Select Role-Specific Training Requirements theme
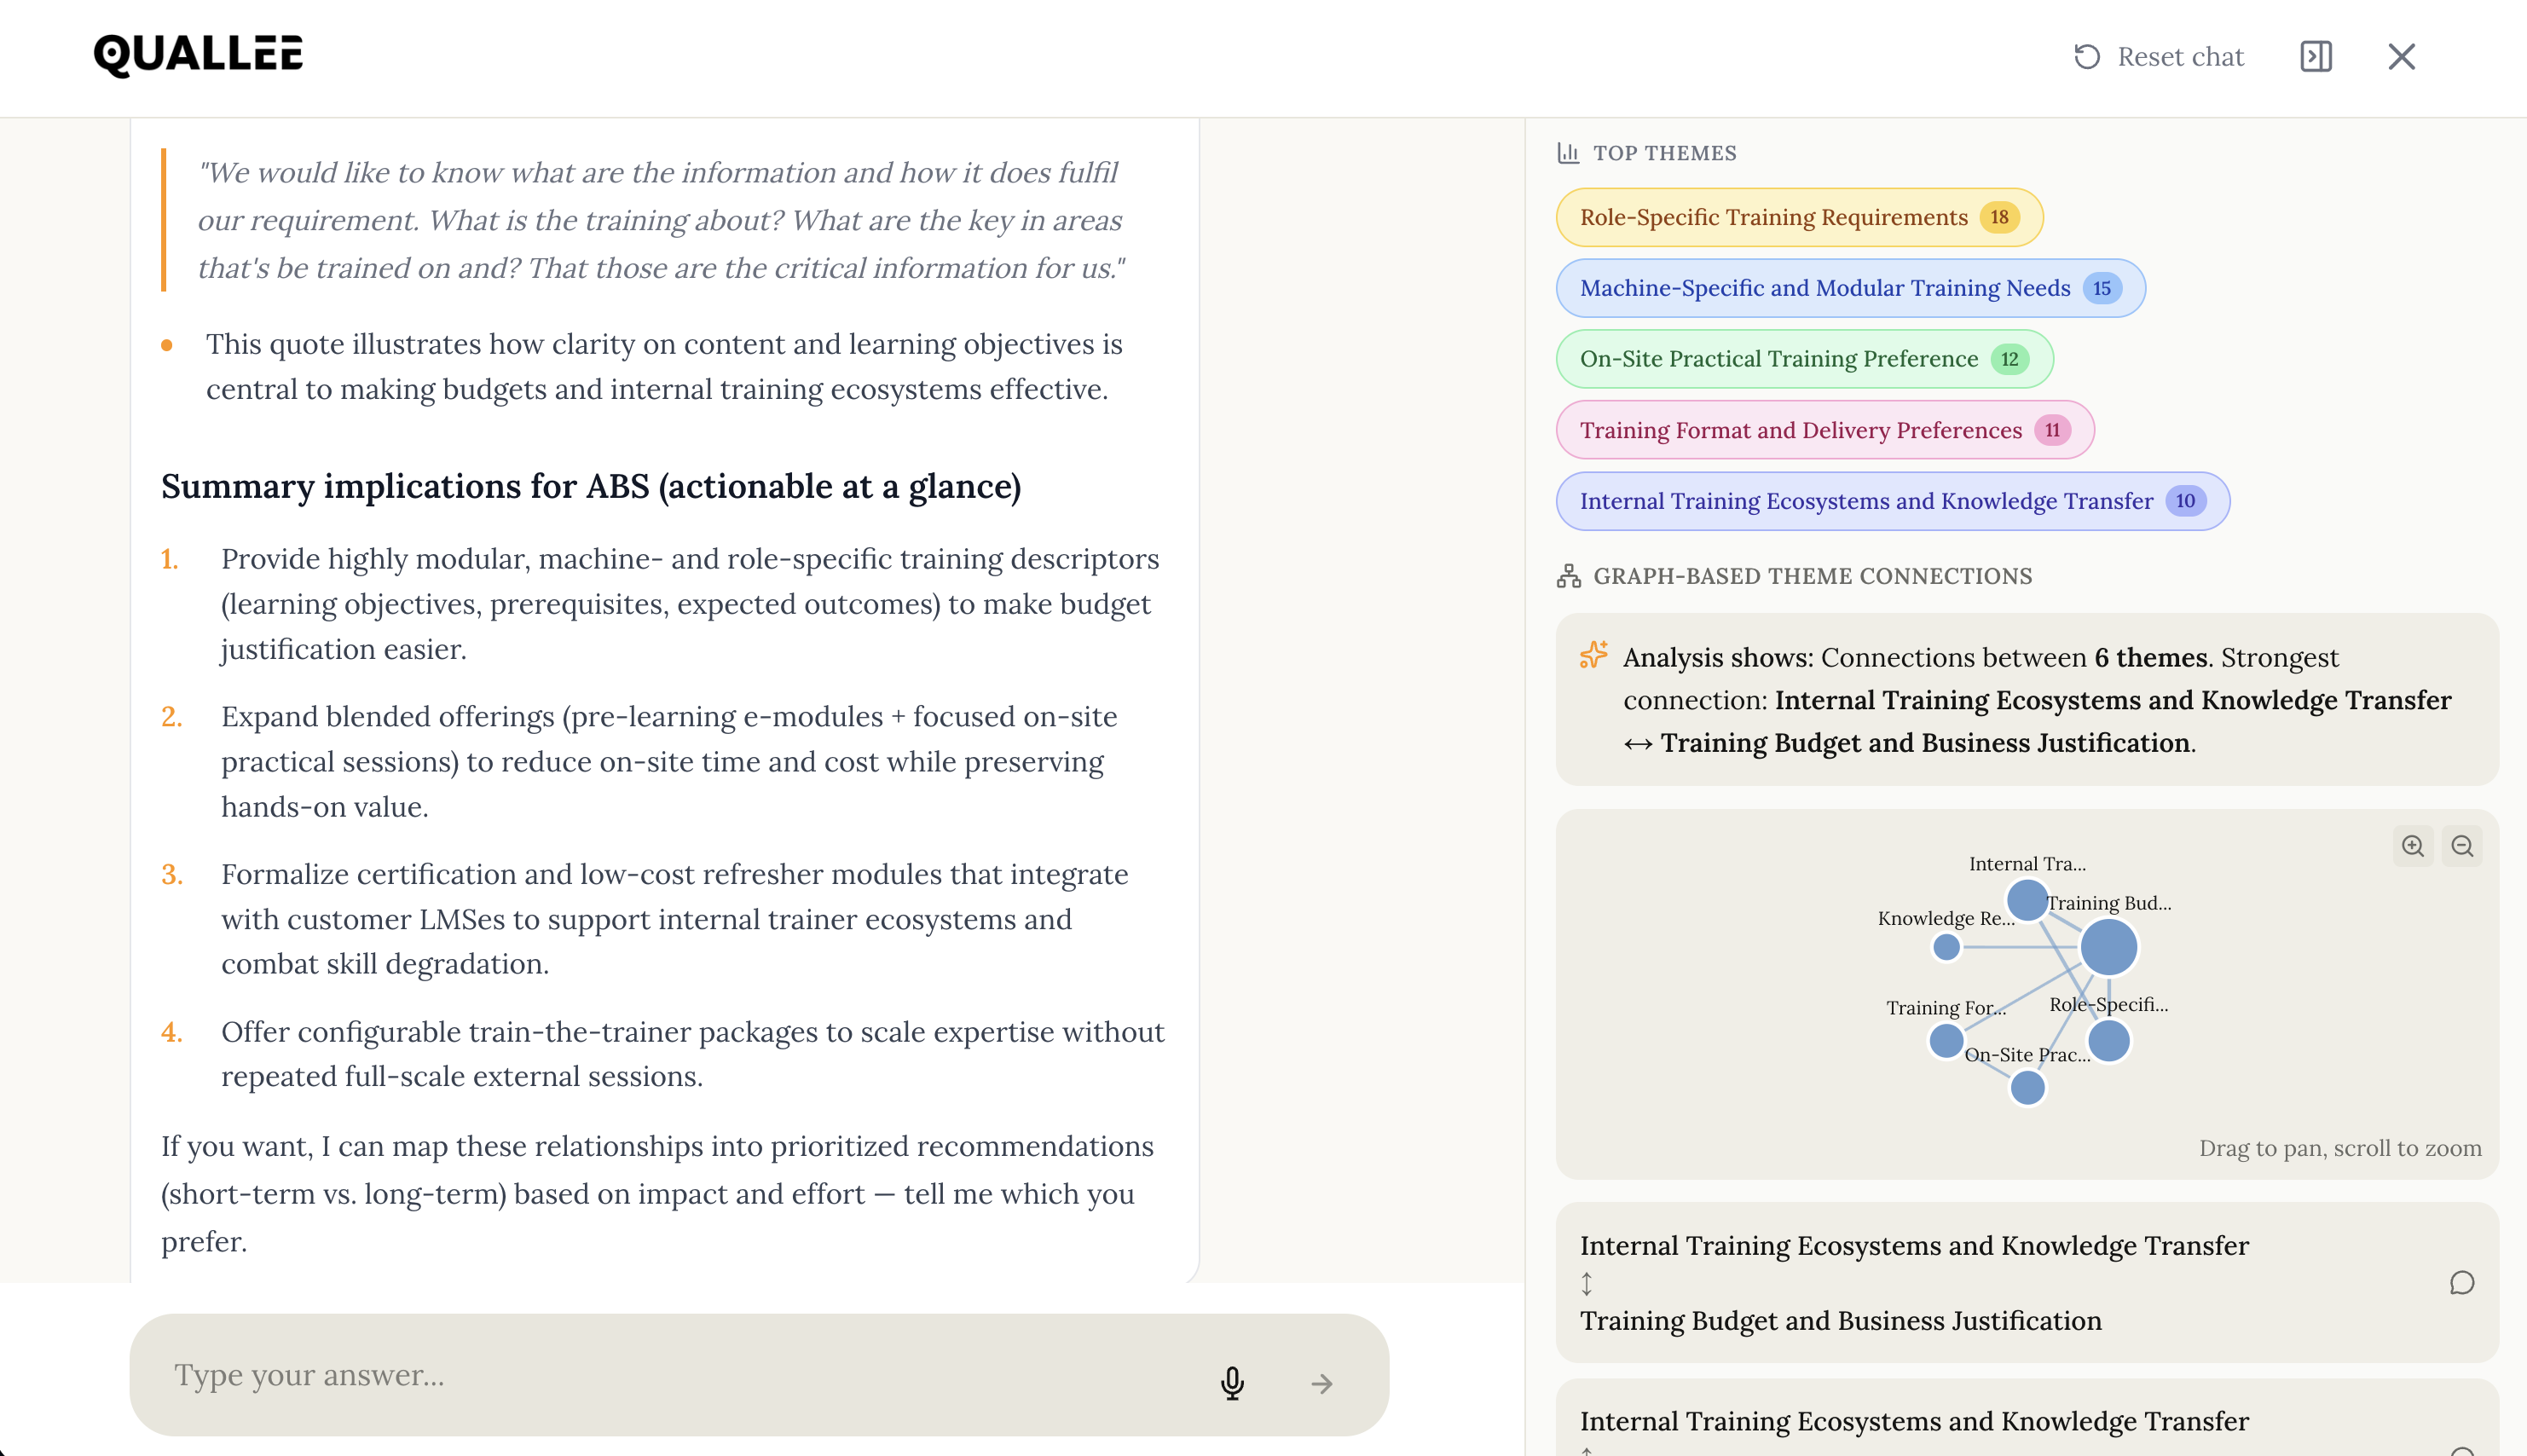The width and height of the screenshot is (2527, 1456). pyautogui.click(x=1798, y=217)
